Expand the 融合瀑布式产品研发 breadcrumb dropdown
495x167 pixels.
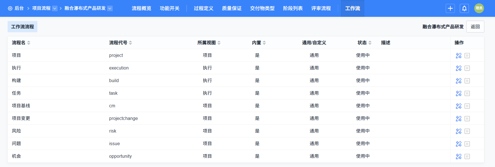click(x=110, y=8)
